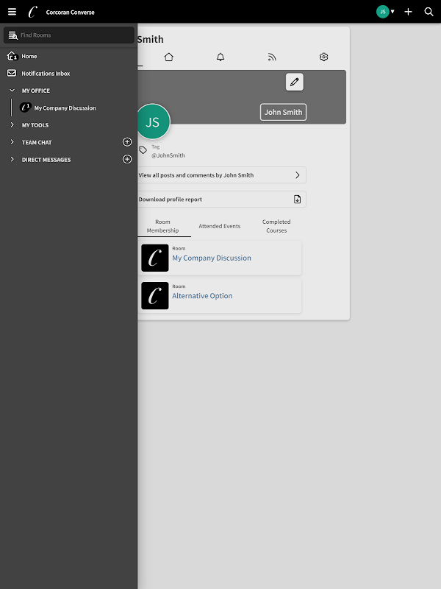Start new direct message with plus icon

click(127, 159)
